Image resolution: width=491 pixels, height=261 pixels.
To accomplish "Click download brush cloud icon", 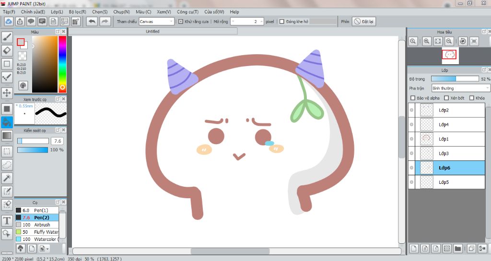I will click(21, 249).
